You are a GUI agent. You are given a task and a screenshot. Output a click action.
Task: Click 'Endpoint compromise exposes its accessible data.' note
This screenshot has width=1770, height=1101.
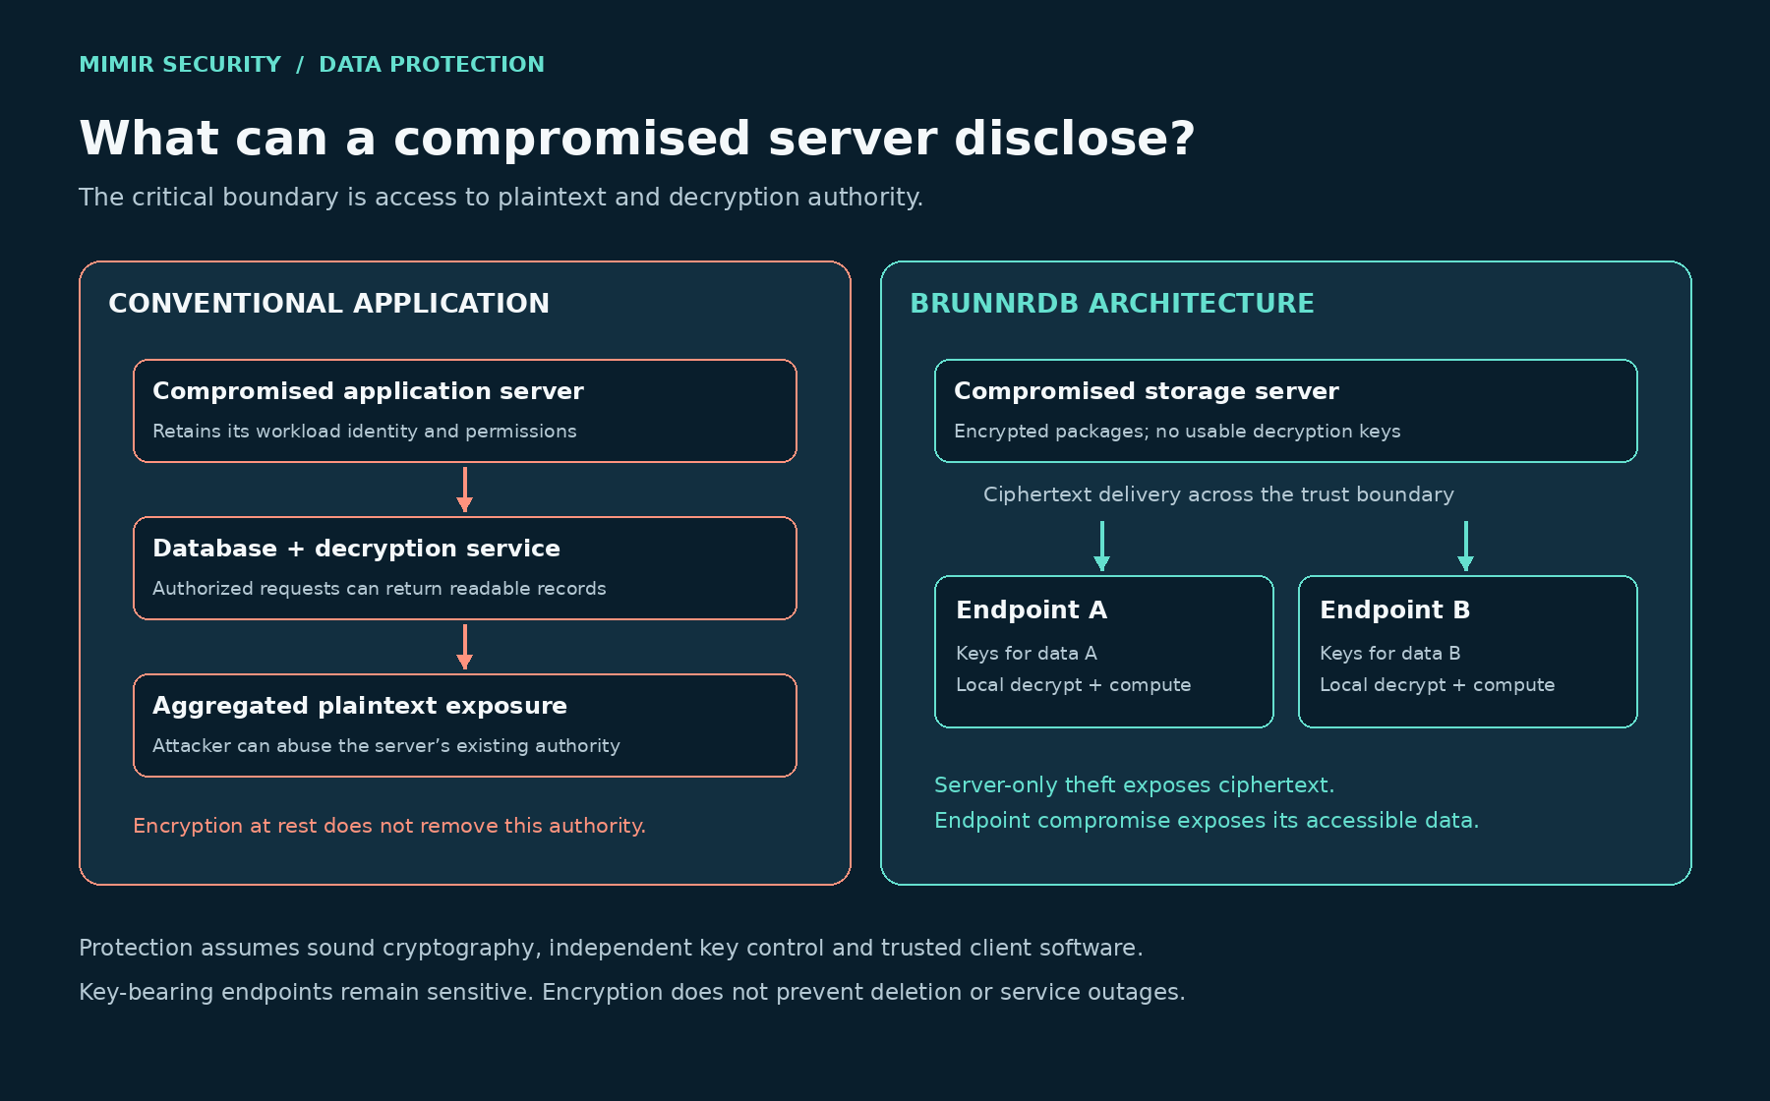[1207, 821]
